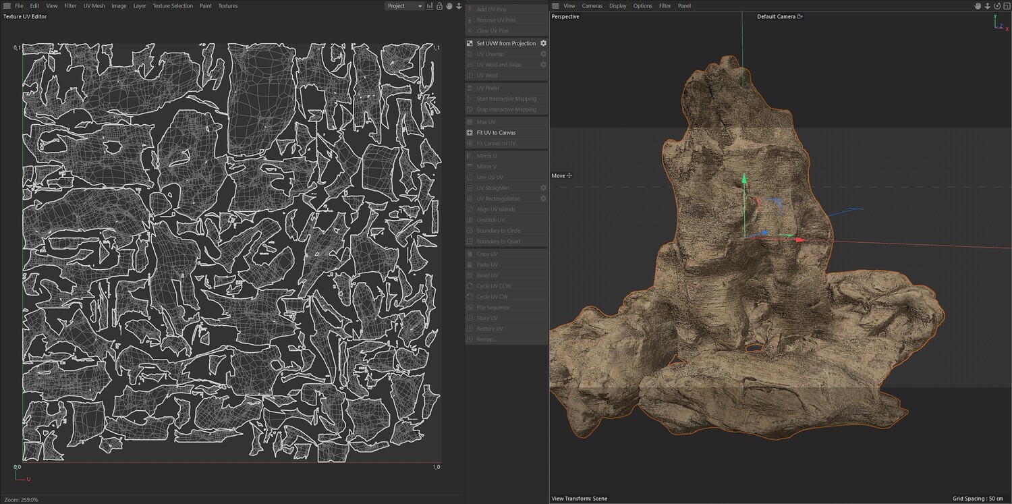This screenshot has width=1012, height=504.
Task: Open the Display menu
Action: point(618,6)
